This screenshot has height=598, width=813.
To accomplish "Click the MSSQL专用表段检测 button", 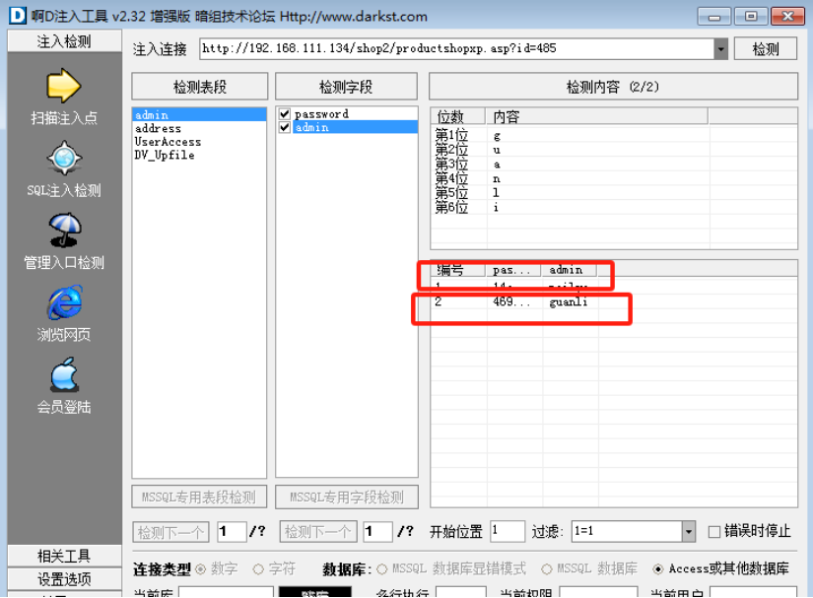I will pyautogui.click(x=199, y=498).
